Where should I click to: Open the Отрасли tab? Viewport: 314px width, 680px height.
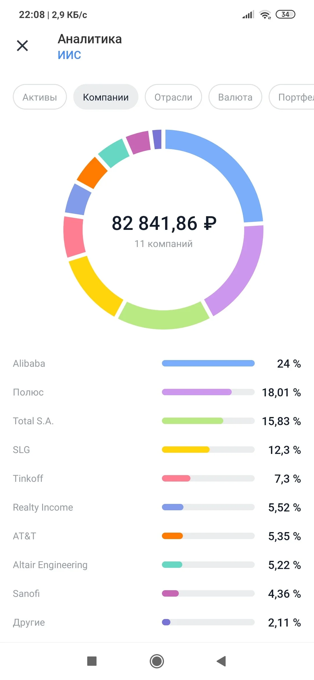173,97
